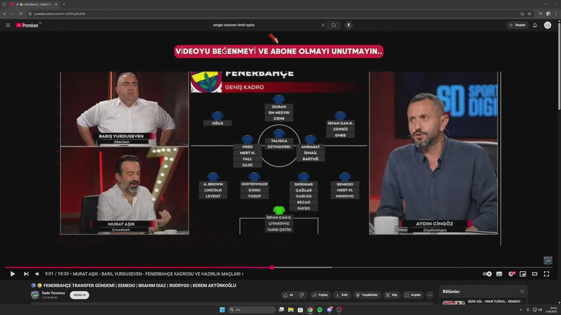
Task: Open Chrome three-dot menu
Action: [556, 14]
